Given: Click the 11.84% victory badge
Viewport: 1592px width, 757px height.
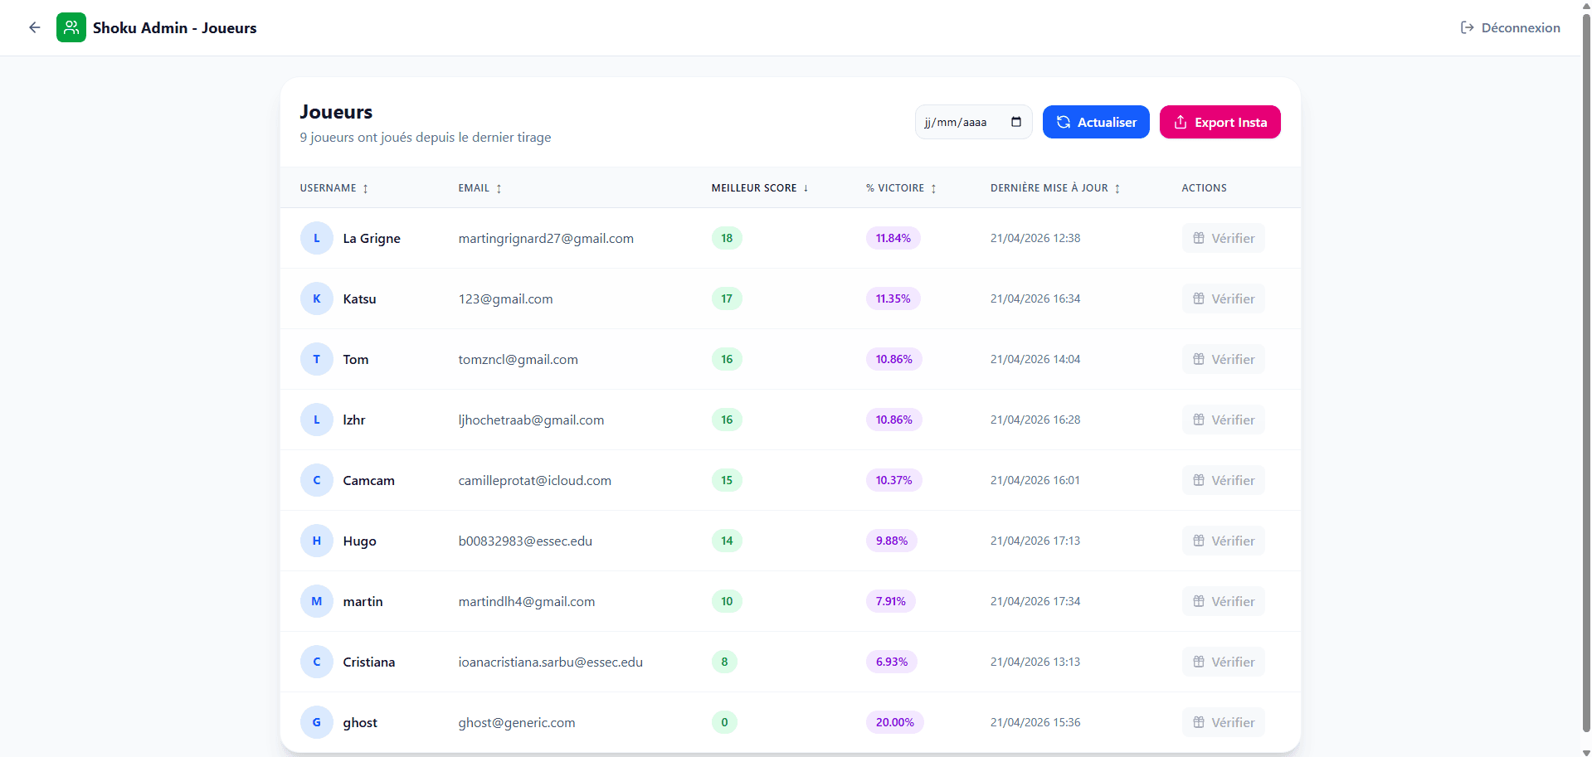Looking at the screenshot, I should (x=893, y=238).
